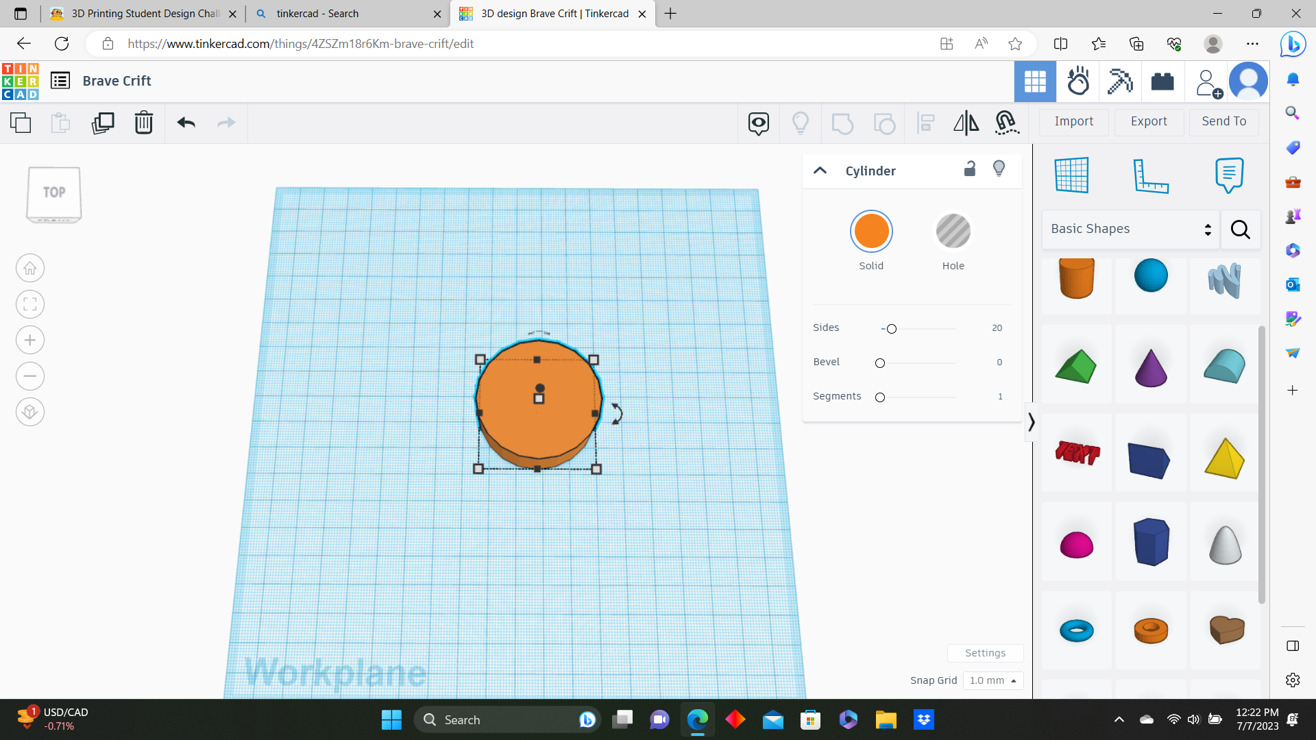Open the Ruler tool in right panel
The height and width of the screenshot is (740, 1316).
tap(1150, 175)
